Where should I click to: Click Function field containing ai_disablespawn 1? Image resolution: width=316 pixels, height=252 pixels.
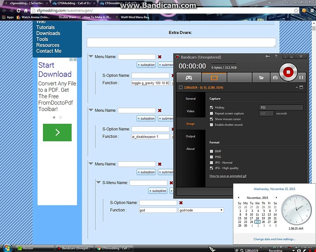(150, 136)
